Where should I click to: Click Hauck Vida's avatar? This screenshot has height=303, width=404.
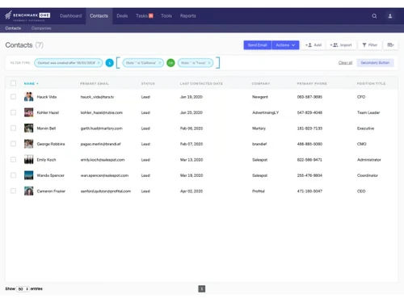[x=29, y=97]
